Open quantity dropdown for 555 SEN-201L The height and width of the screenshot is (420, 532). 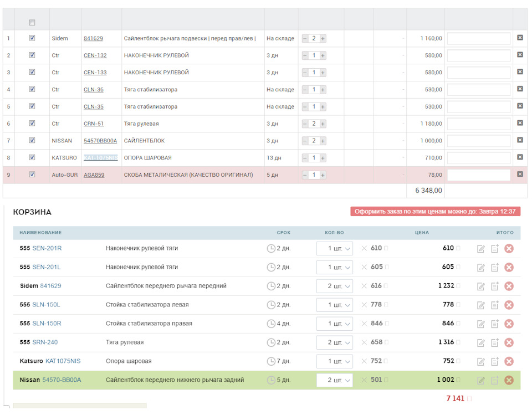[x=335, y=267]
